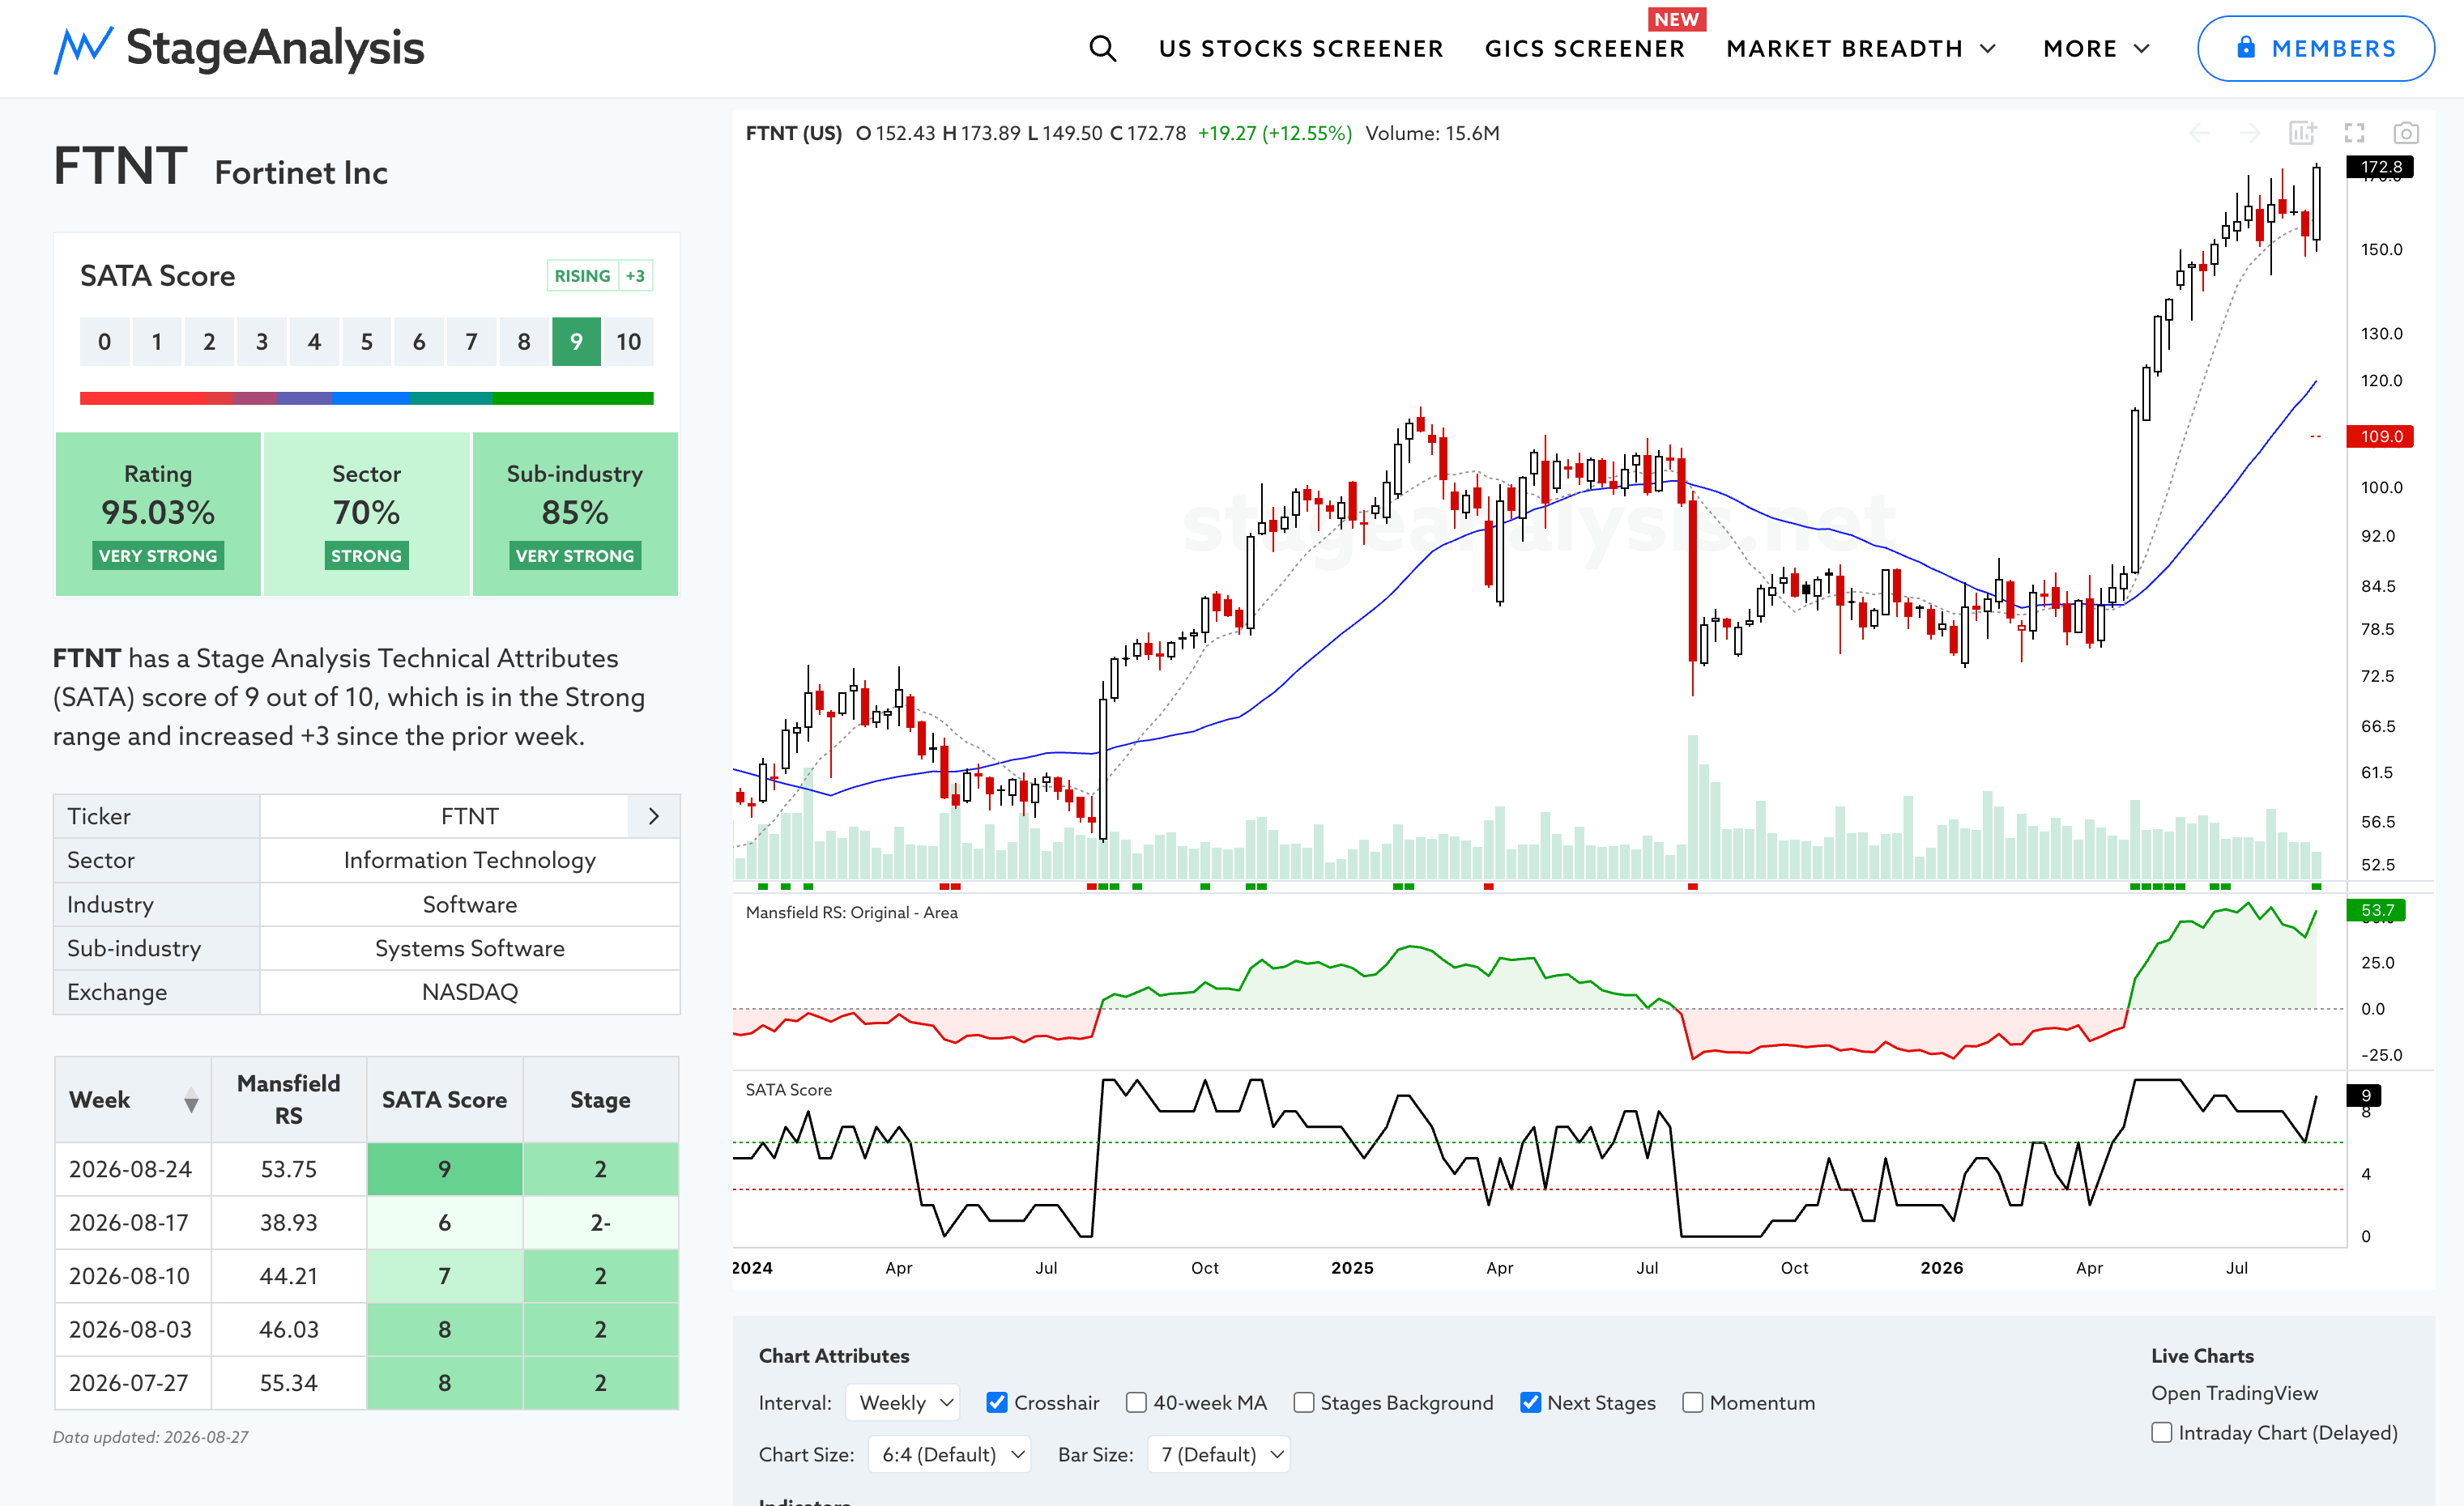Go to the next chart with forward arrow
The height and width of the screenshot is (1506, 2464).
point(2250,133)
